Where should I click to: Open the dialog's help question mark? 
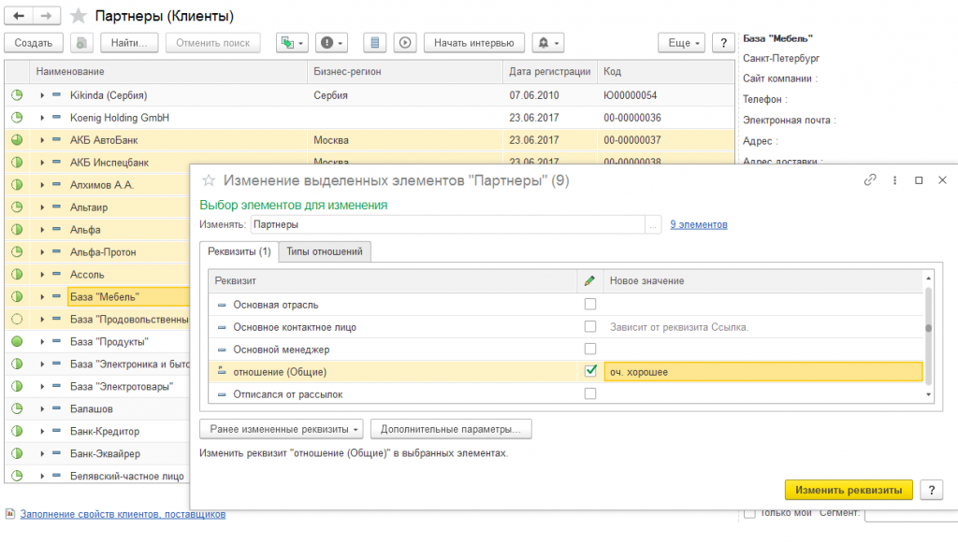932,490
